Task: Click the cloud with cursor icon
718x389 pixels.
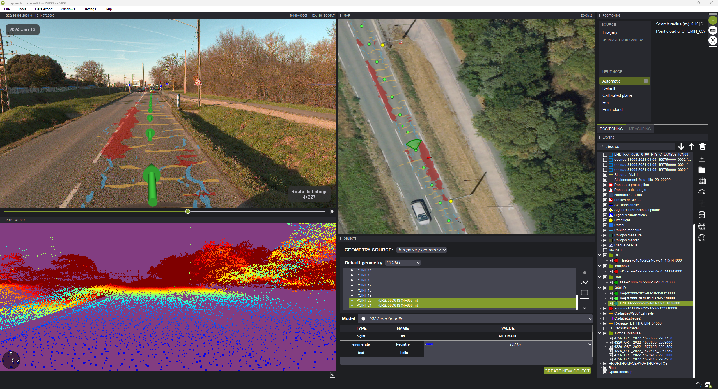Action: point(702,192)
